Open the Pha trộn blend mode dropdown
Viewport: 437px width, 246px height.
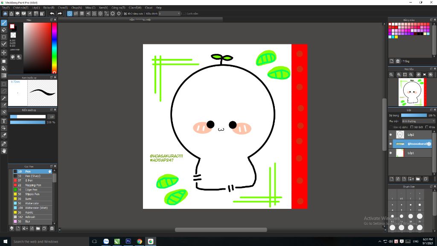418,121
